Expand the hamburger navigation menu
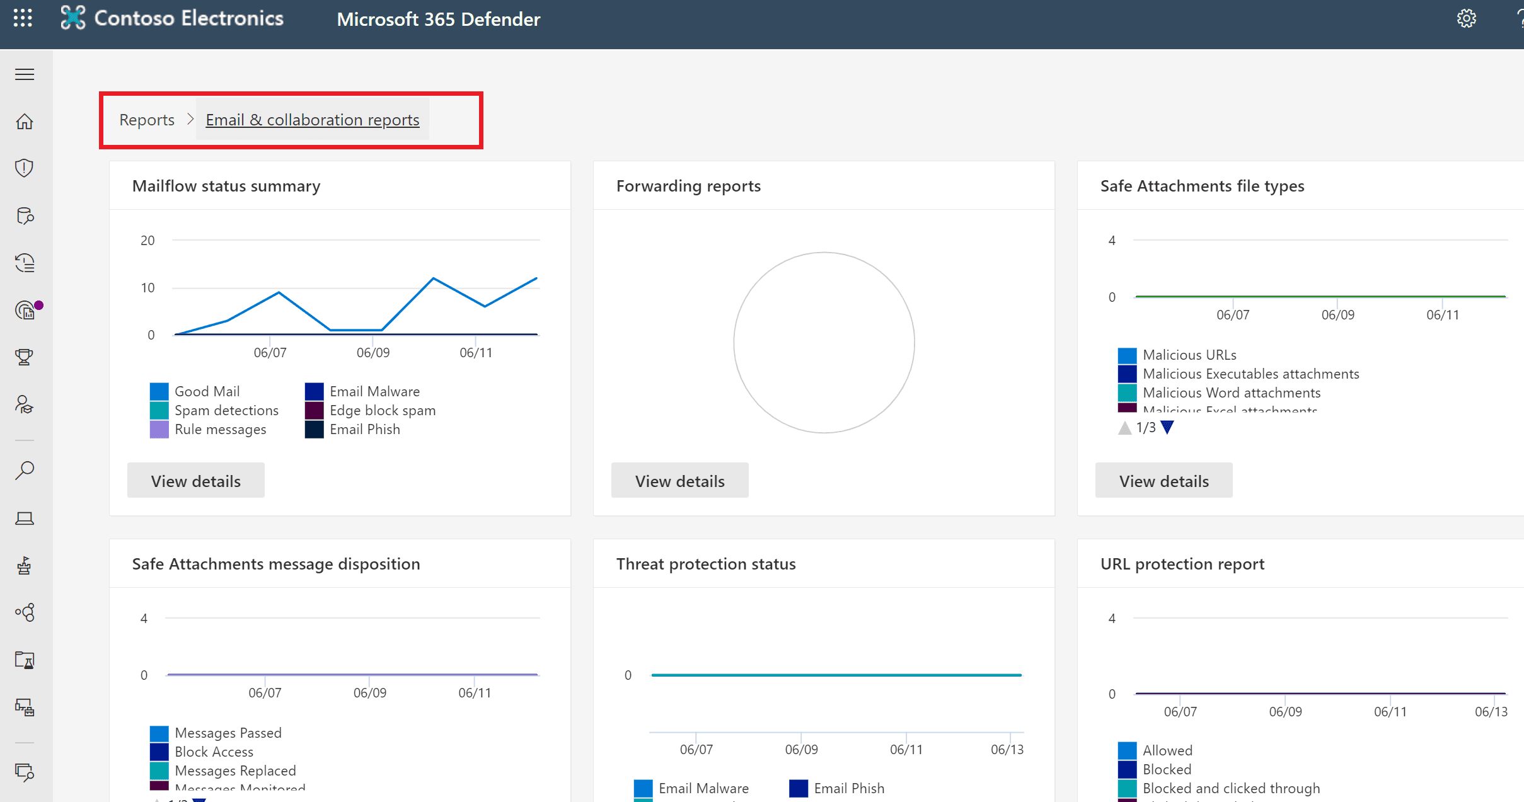The height and width of the screenshot is (802, 1524). pos(25,74)
